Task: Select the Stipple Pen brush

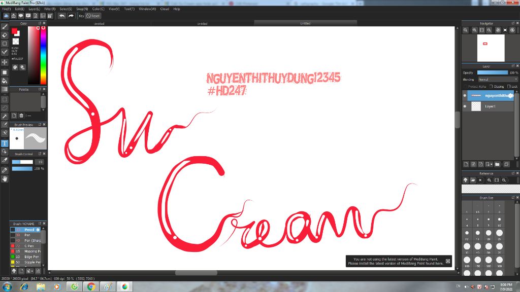Action: [26, 262]
